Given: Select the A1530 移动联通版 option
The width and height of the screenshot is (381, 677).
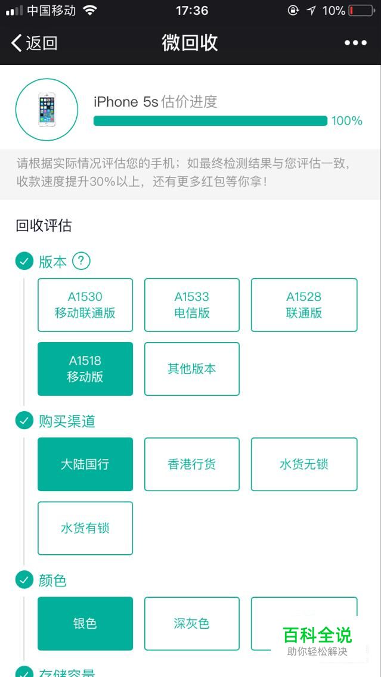Looking at the screenshot, I should [85, 305].
